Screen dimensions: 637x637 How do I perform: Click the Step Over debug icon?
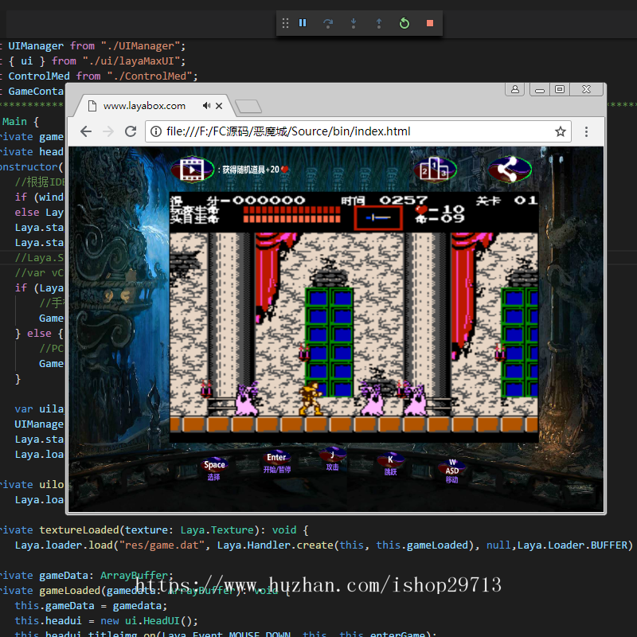click(x=328, y=23)
